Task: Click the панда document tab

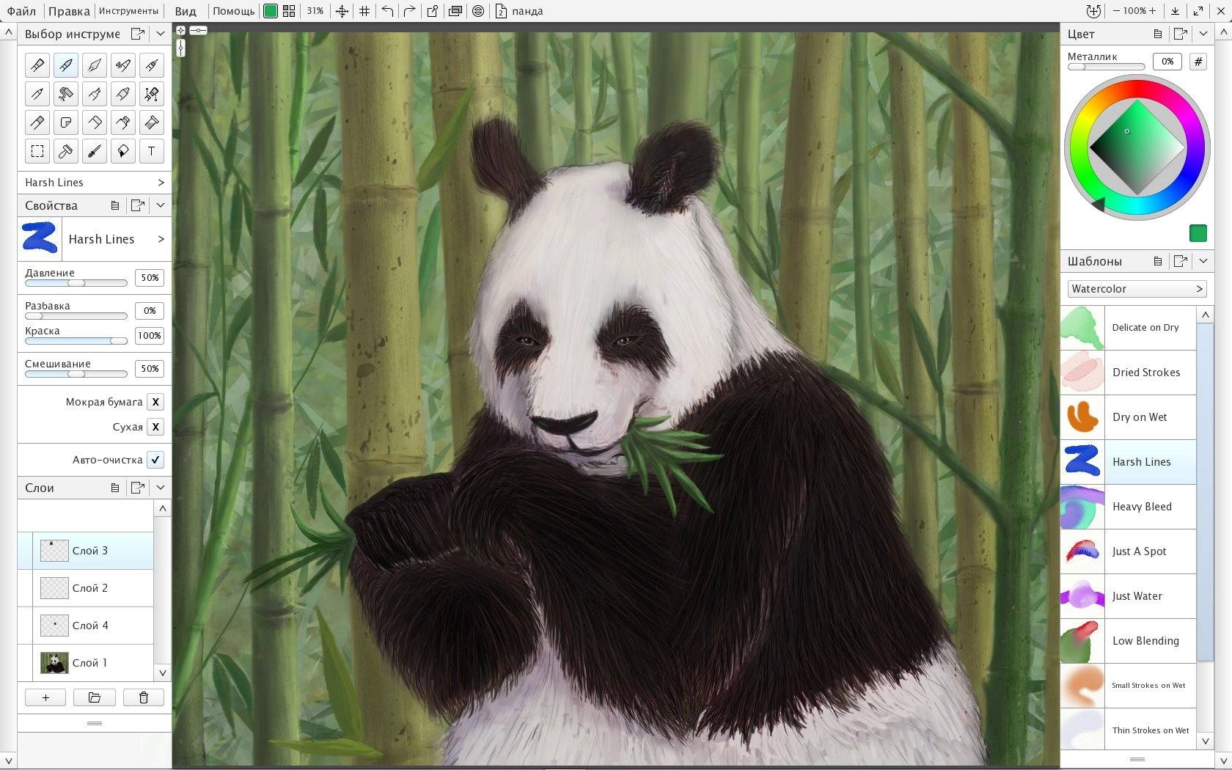Action: [x=520, y=11]
